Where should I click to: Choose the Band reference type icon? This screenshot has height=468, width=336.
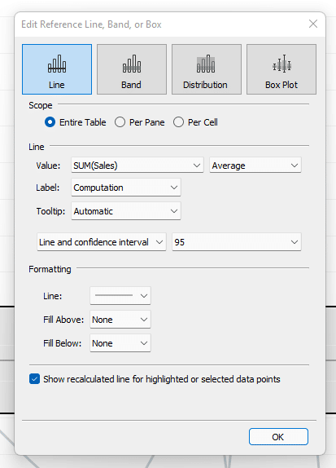point(132,69)
